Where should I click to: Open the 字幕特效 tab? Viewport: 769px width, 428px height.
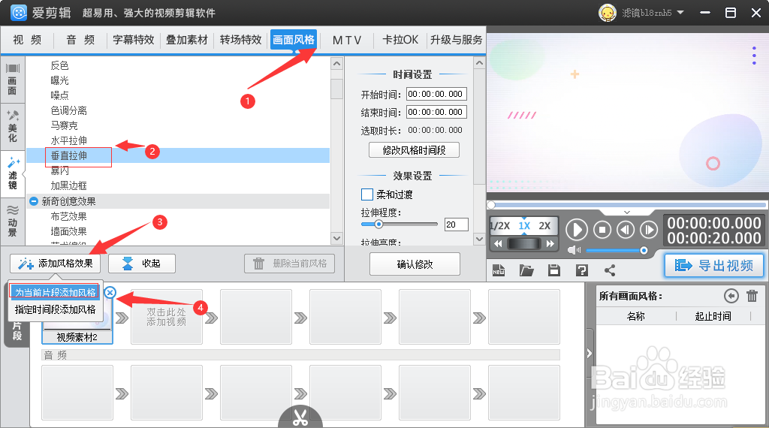(134, 40)
